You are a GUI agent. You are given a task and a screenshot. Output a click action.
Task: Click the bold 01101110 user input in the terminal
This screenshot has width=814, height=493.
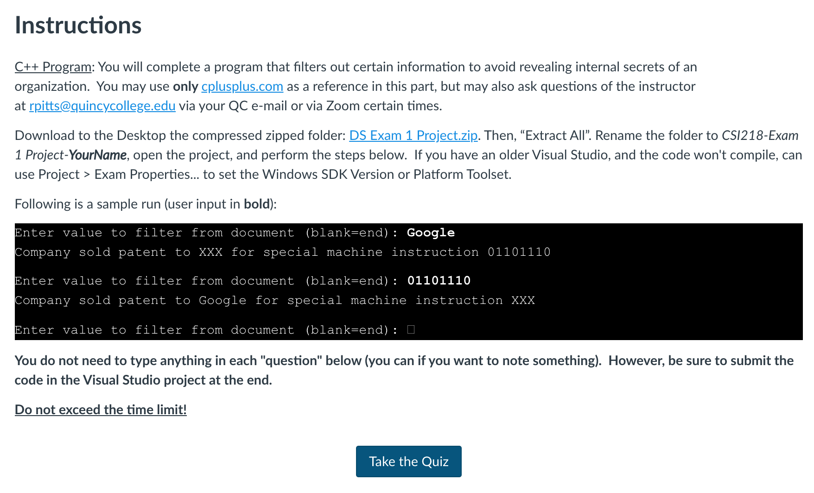point(439,281)
